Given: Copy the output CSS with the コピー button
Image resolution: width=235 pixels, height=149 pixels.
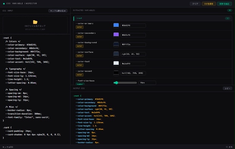Looking at the screenshot, I should pos(227,88).
